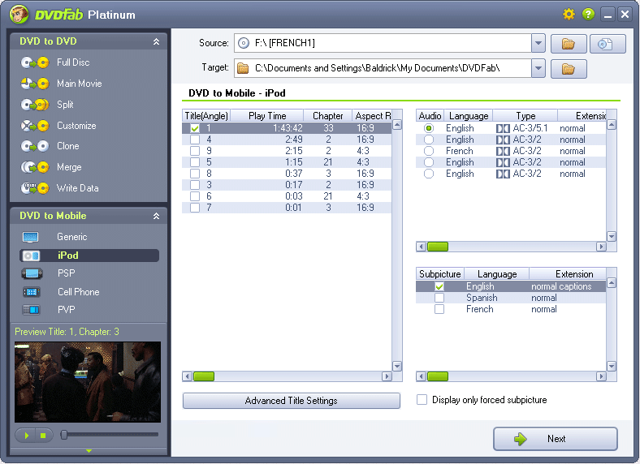Viewport: 640px width, 464px height.
Task: Check the title 5 checkbox
Action: click(195, 162)
